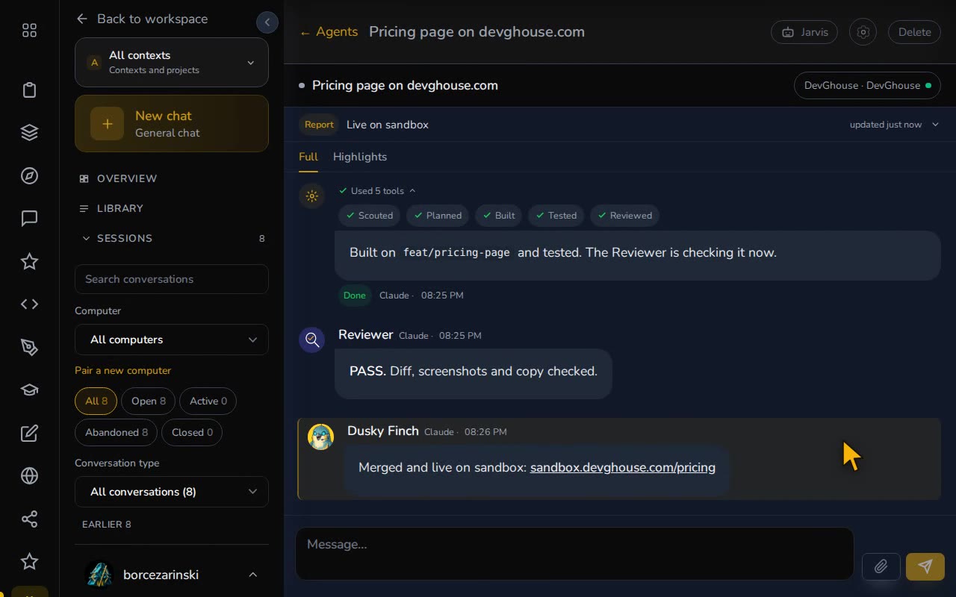The height and width of the screenshot is (597, 956).
Task: Click the share nodes icon
Action: coord(29,519)
